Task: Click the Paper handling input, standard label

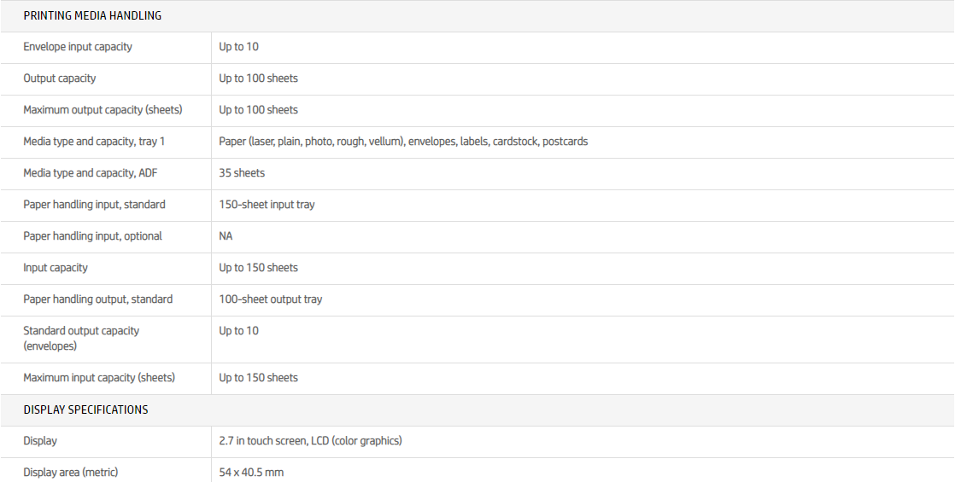Action: coord(94,205)
